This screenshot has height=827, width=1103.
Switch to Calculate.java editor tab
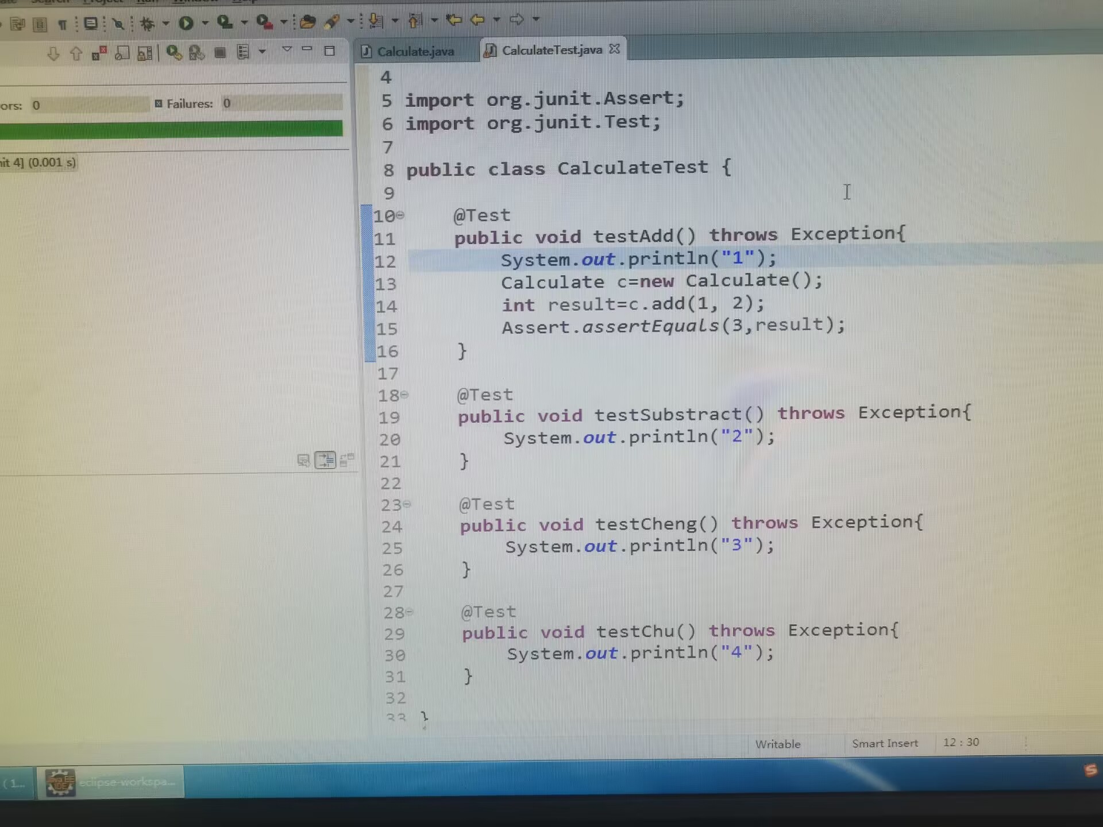415,52
